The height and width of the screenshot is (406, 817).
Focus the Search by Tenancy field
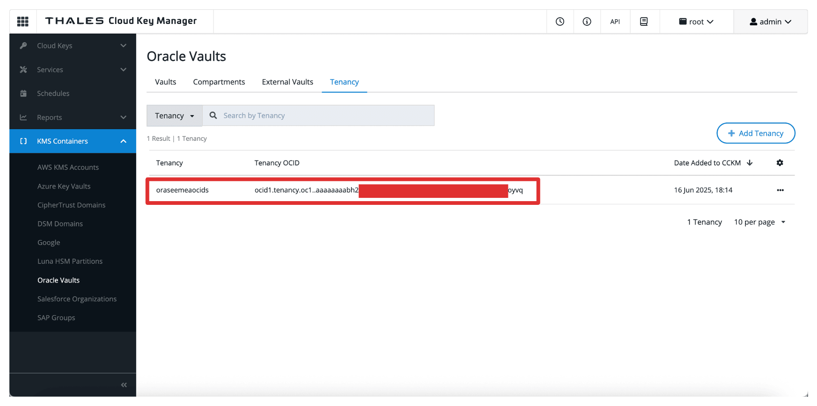click(318, 116)
